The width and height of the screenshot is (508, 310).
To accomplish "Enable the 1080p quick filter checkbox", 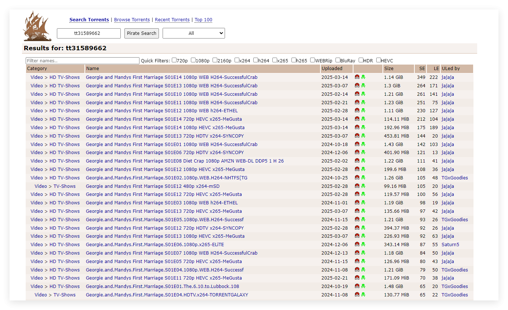I will tap(193, 60).
